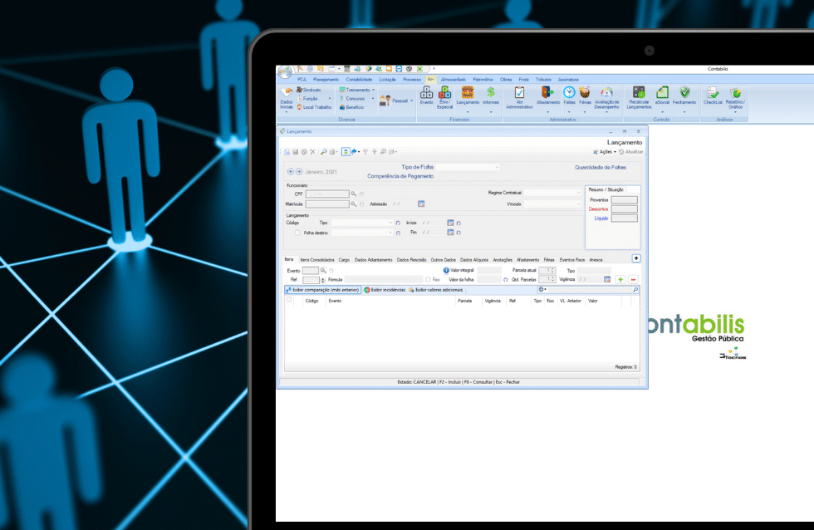Open eSocial in the Controle group

point(662,93)
